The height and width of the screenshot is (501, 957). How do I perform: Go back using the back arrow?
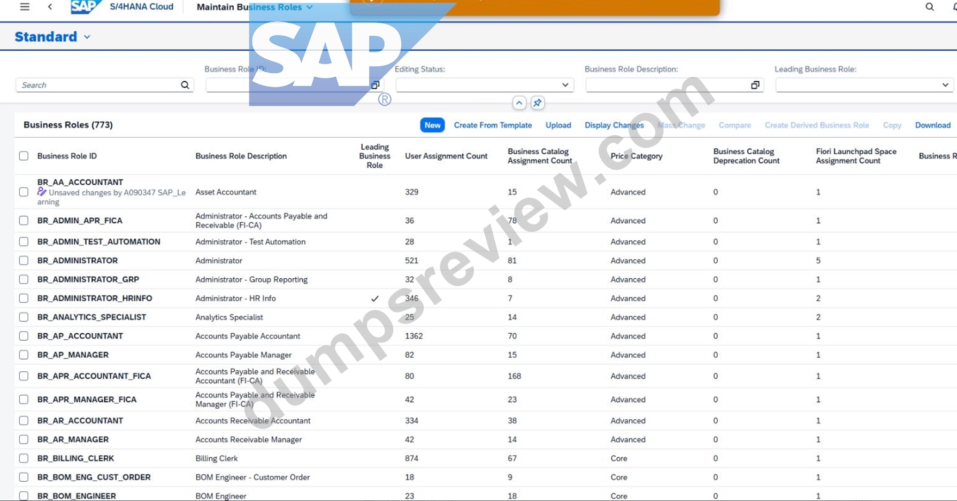click(x=50, y=7)
